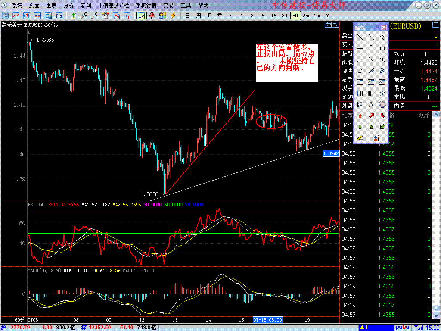Screen dimensions: 441x331
Task: Open the red alarm bell alerts
Action: pyautogui.click(x=152, y=16)
